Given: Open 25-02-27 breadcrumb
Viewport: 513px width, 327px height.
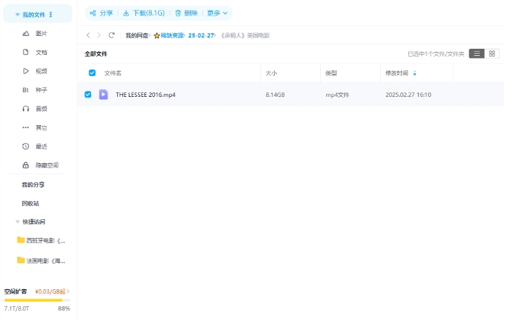Looking at the screenshot, I should (201, 36).
